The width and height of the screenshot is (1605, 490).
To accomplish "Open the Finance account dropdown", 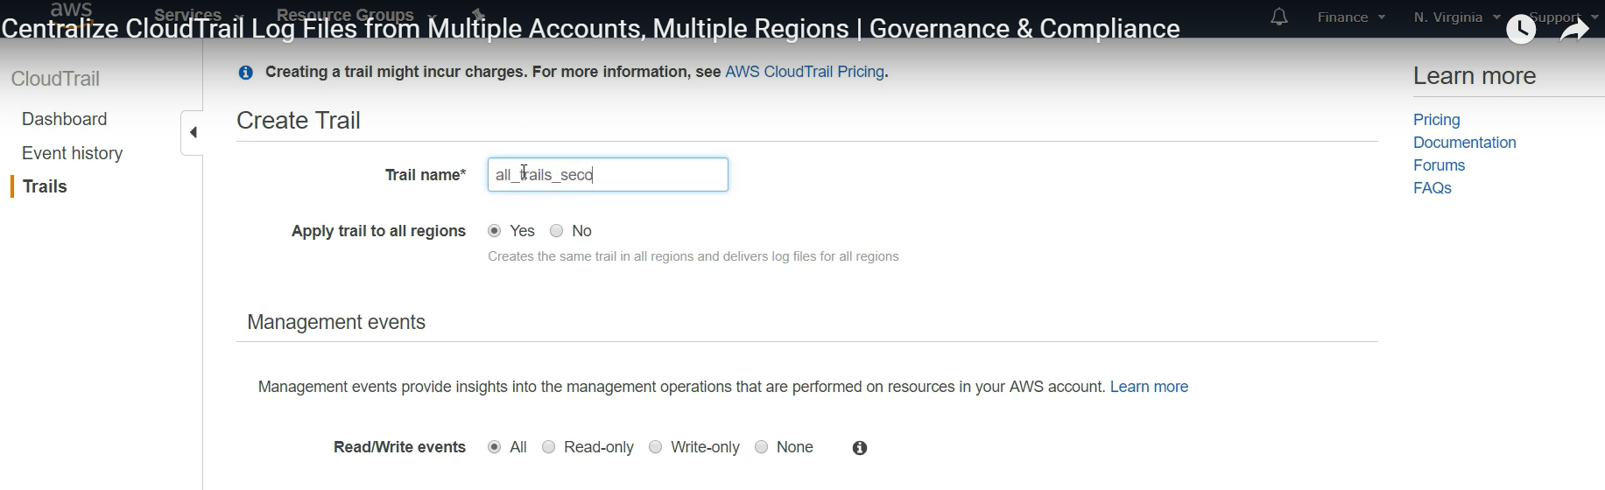I will coord(1351,17).
